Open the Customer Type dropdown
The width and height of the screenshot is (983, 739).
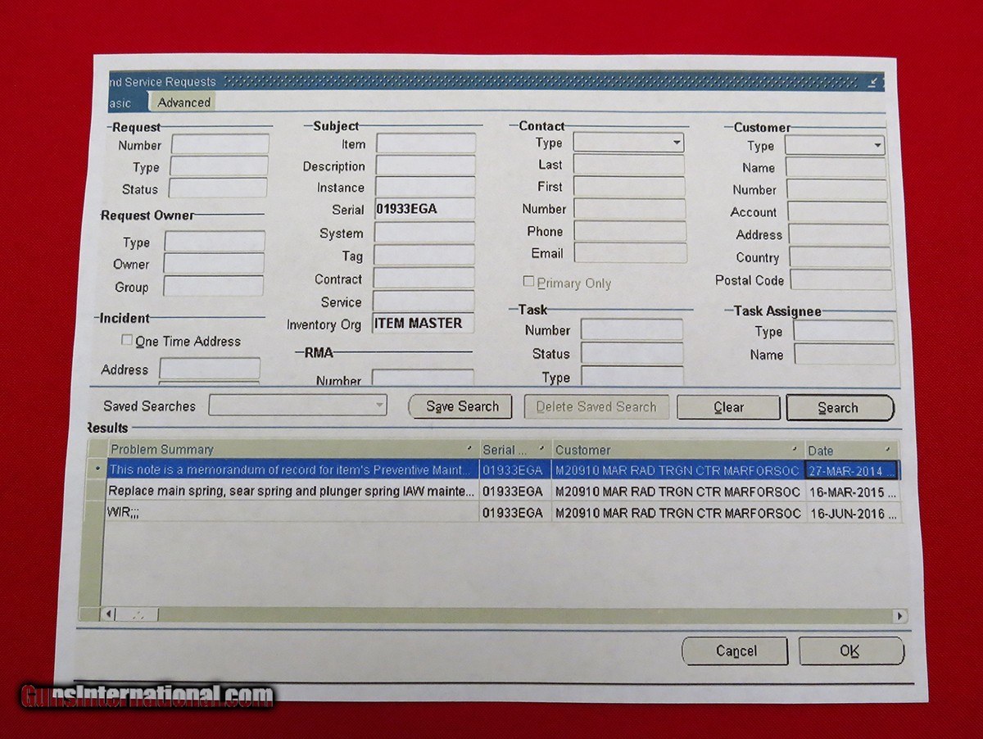[x=835, y=146]
